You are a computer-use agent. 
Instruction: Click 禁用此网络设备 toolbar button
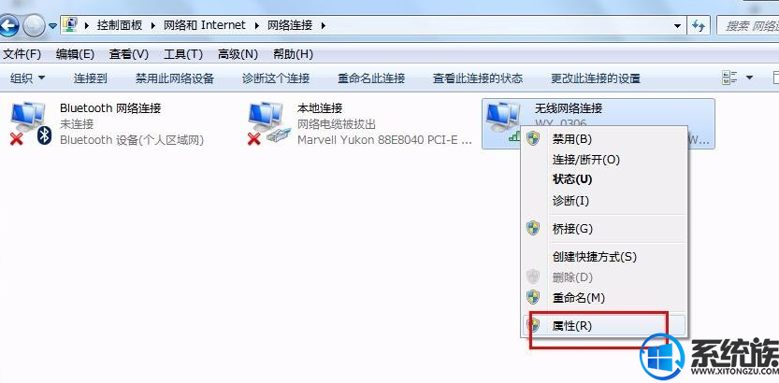pos(174,78)
